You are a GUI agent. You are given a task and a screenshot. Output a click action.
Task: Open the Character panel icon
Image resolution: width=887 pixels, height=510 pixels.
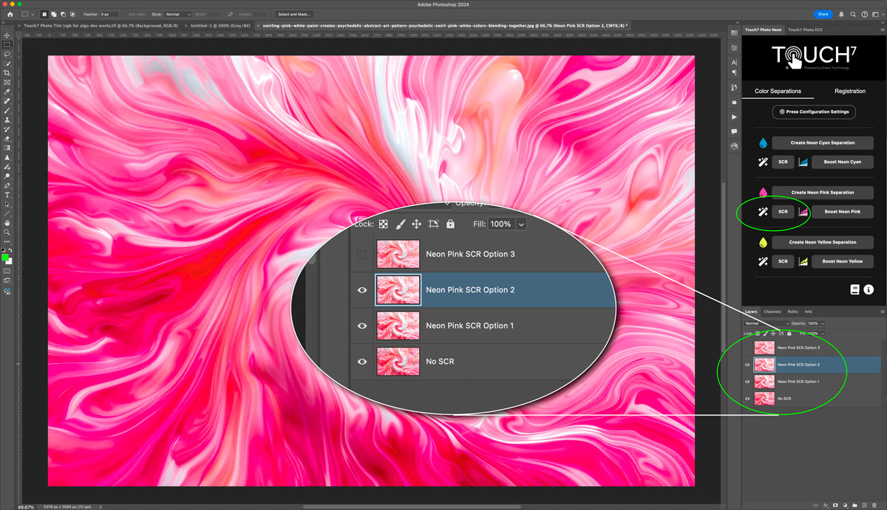(x=734, y=61)
